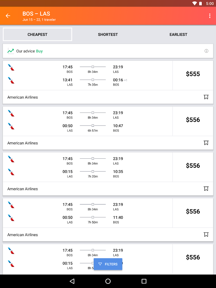
Task: Sort by the Earliest tab
Action: pyautogui.click(x=178, y=35)
